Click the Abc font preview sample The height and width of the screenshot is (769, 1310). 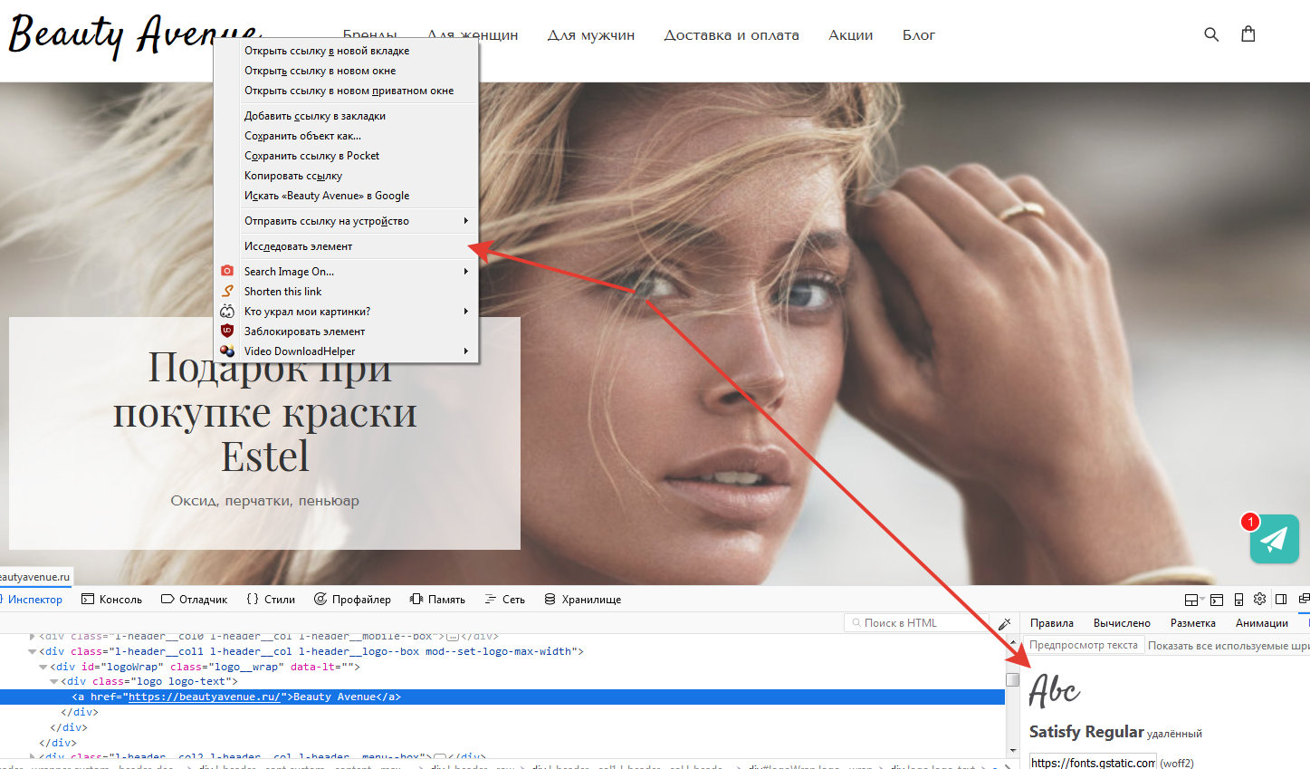pyautogui.click(x=1055, y=691)
